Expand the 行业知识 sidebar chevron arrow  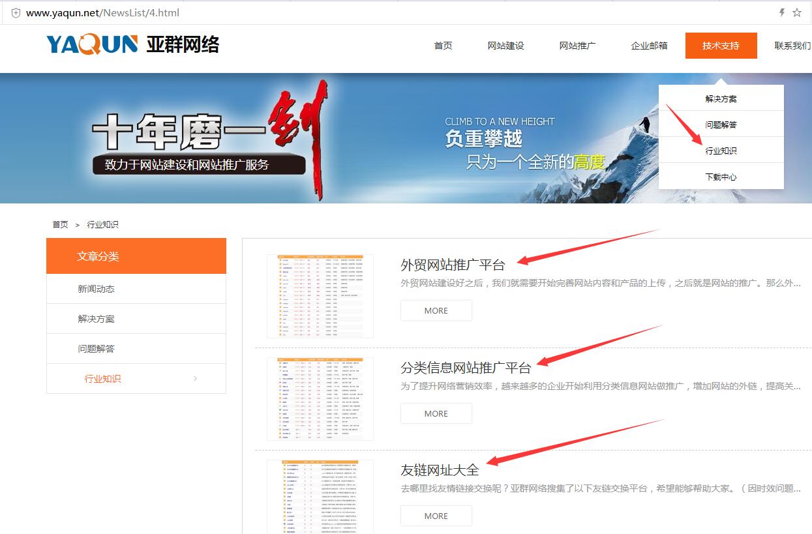coord(196,379)
